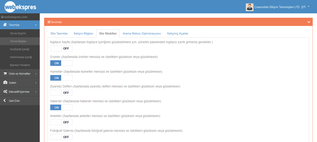Click the İnteraktif İşlemler gears icon

[x=5, y=92]
